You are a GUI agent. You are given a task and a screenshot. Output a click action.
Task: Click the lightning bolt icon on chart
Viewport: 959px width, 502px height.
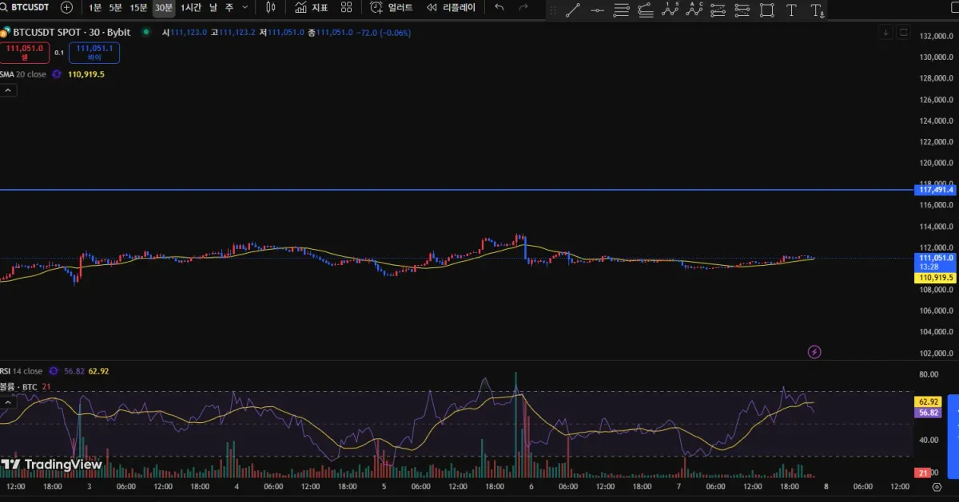[814, 351]
